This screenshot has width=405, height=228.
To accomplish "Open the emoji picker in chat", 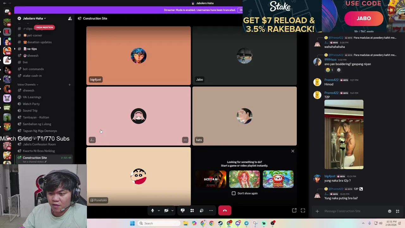I will 389,211.
